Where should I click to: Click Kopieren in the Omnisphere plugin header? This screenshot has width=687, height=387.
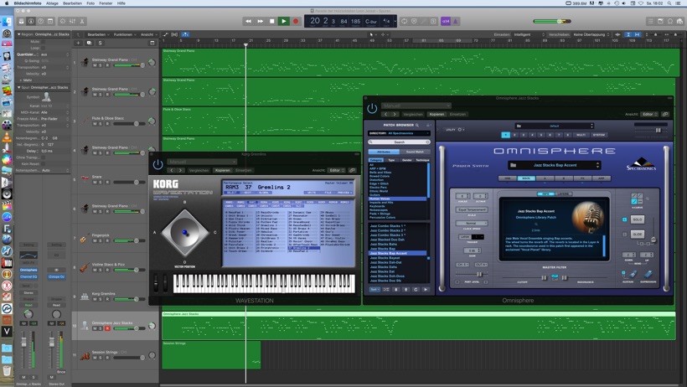pyautogui.click(x=436, y=115)
